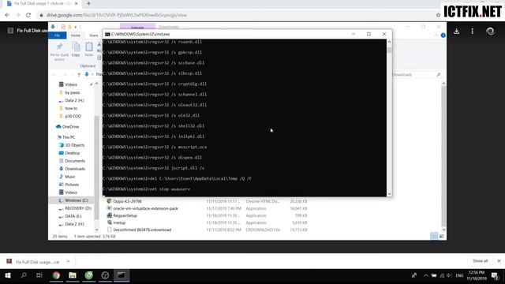
Task: Select oracle-vm-virtualbox-extension-pack file
Action: coord(145,208)
